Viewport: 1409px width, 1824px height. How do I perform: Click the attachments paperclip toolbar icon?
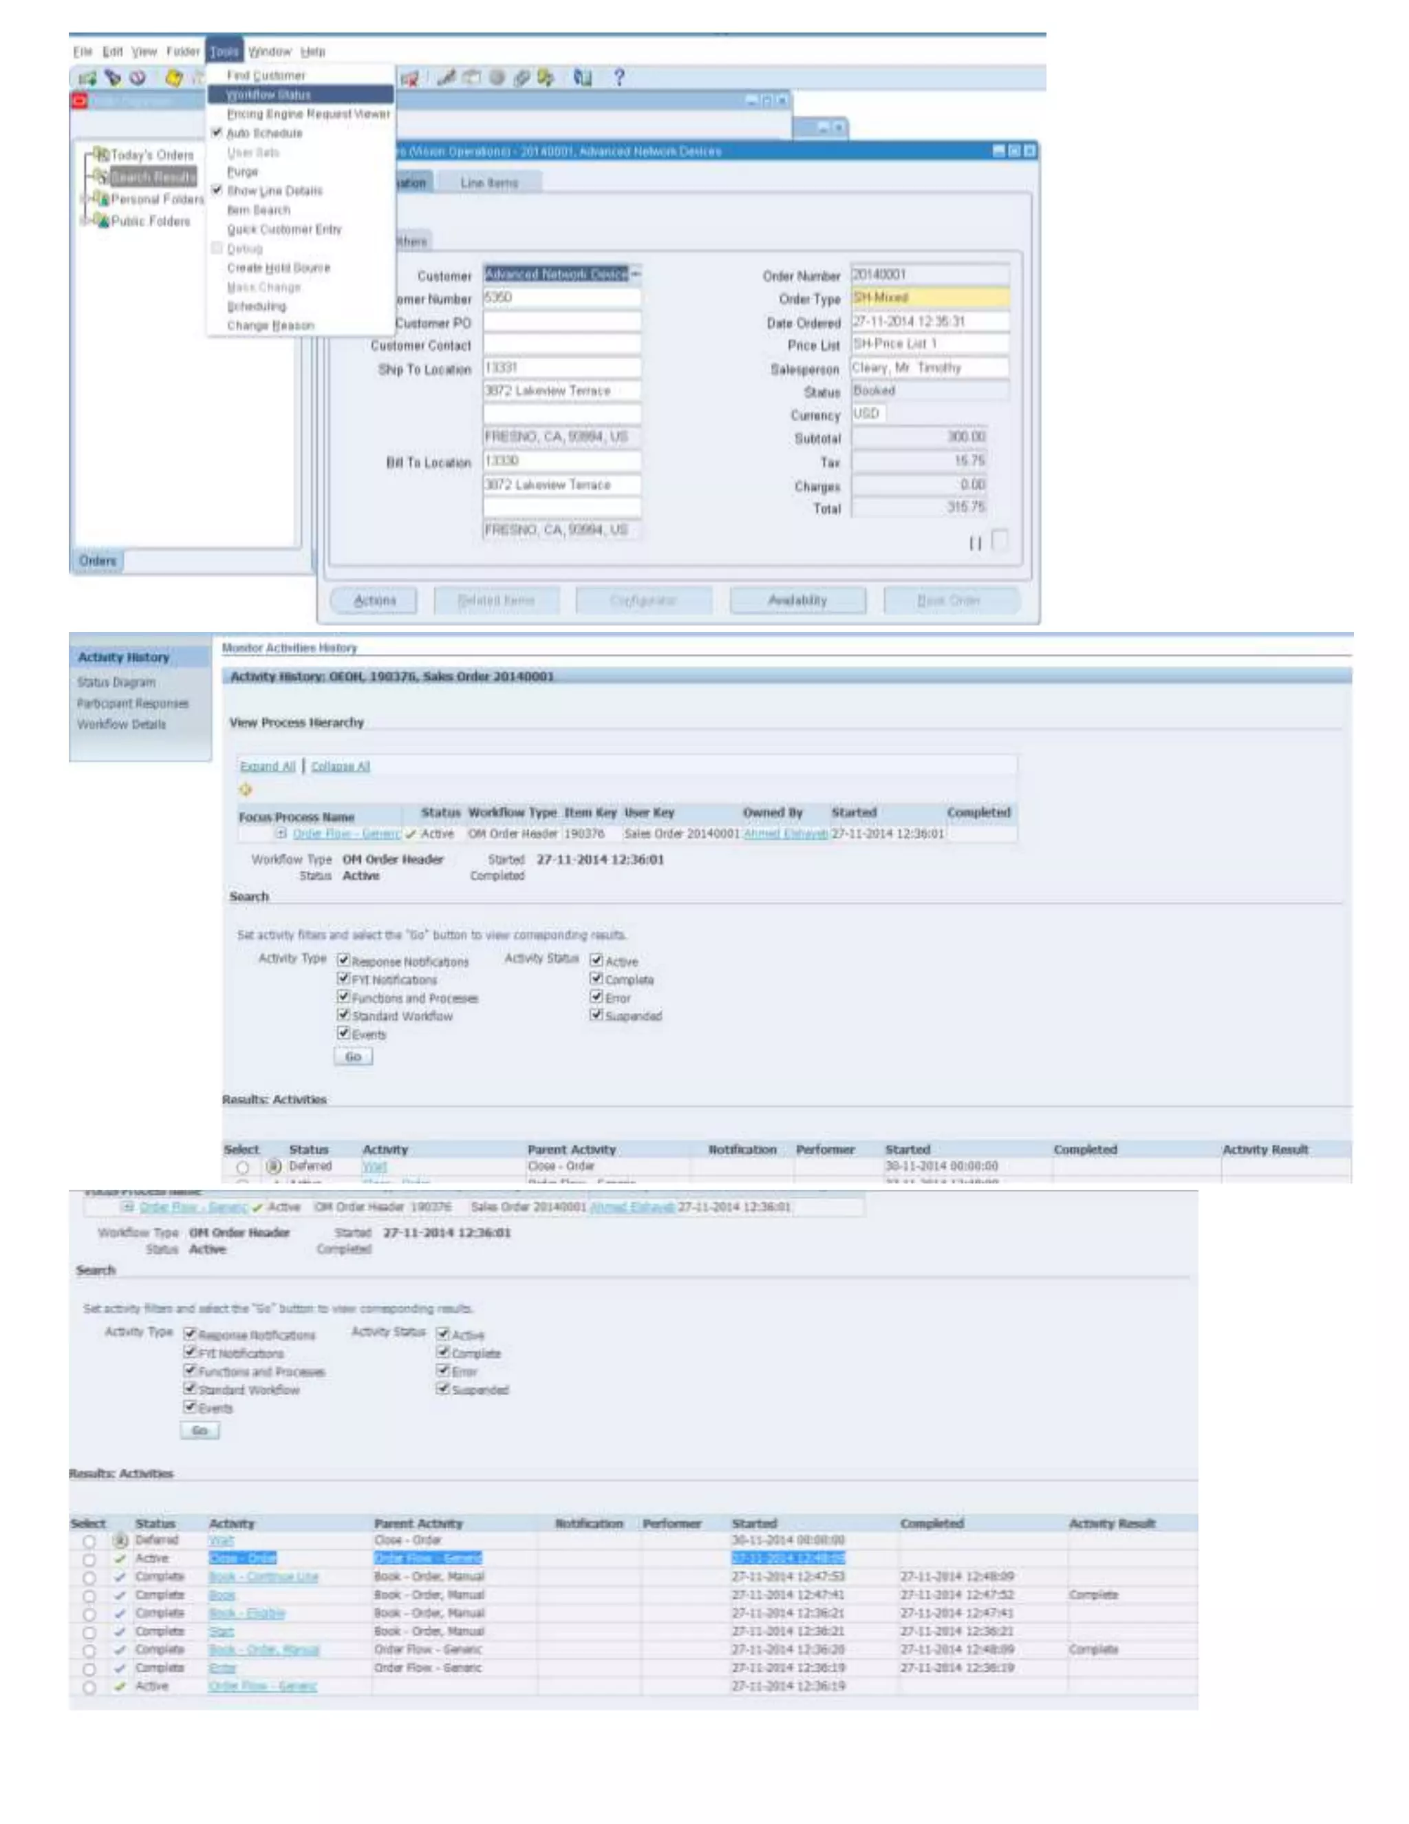pos(521,78)
